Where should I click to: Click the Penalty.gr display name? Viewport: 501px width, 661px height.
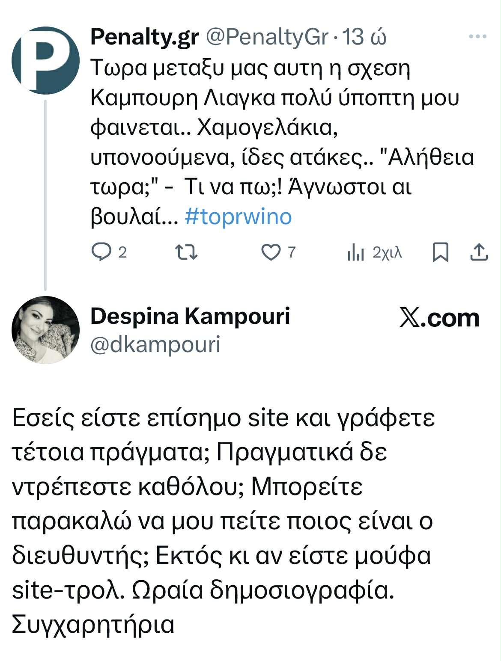(144, 38)
